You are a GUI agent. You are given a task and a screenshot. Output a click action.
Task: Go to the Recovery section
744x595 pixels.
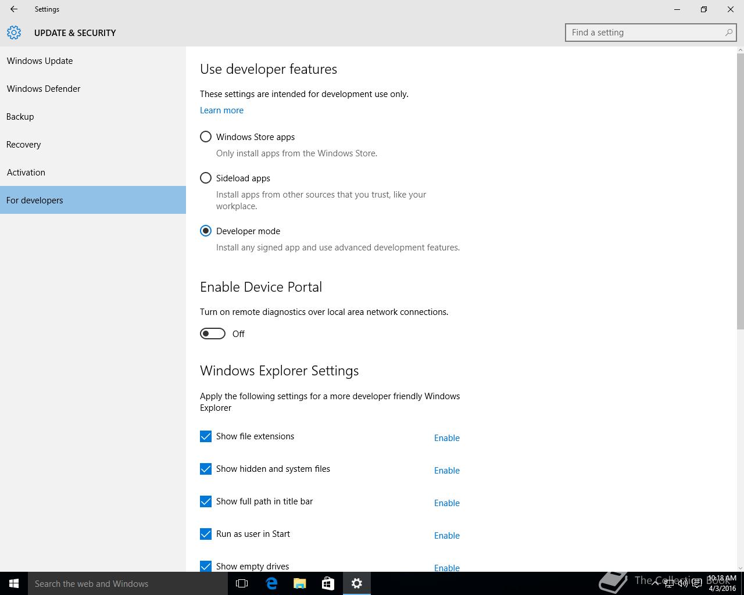(93, 144)
